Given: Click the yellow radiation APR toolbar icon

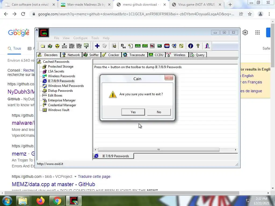Looking at the screenshot, I should [x=57, y=46].
